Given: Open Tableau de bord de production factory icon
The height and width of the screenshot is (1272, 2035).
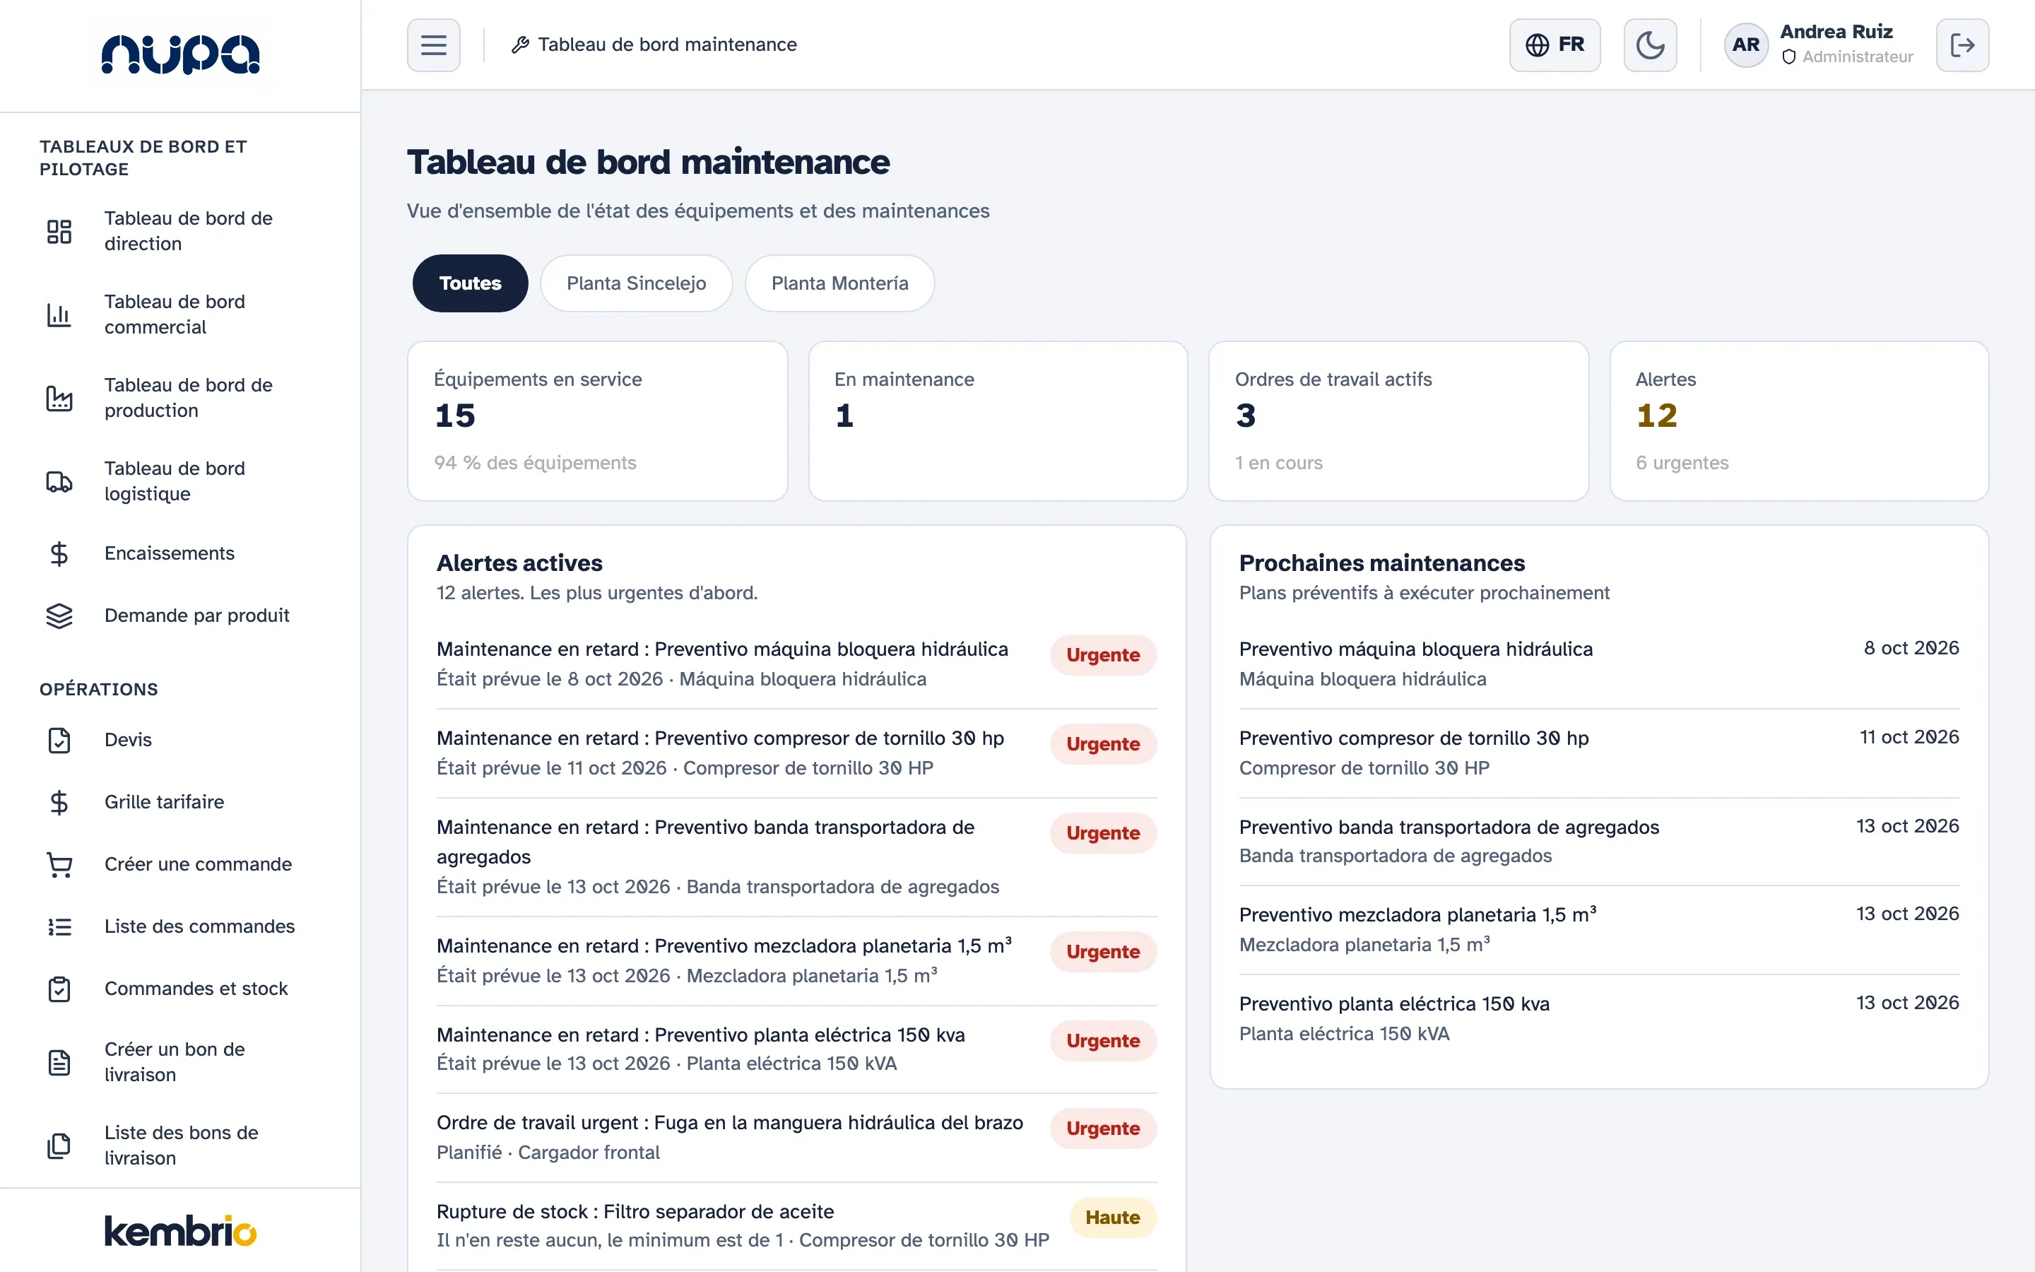Looking at the screenshot, I should point(59,398).
